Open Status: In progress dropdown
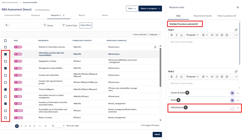Viewport: 242px width, 140px height. point(150,8)
